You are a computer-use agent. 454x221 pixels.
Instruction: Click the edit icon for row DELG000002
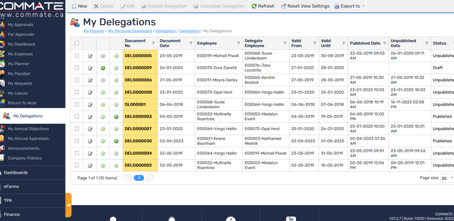(x=90, y=166)
